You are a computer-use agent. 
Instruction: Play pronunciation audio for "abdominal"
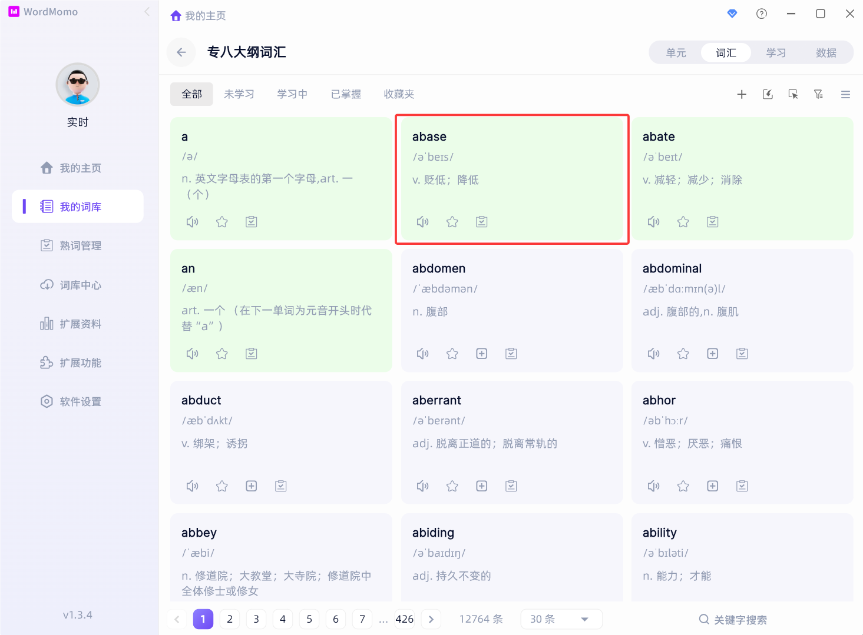tap(653, 354)
